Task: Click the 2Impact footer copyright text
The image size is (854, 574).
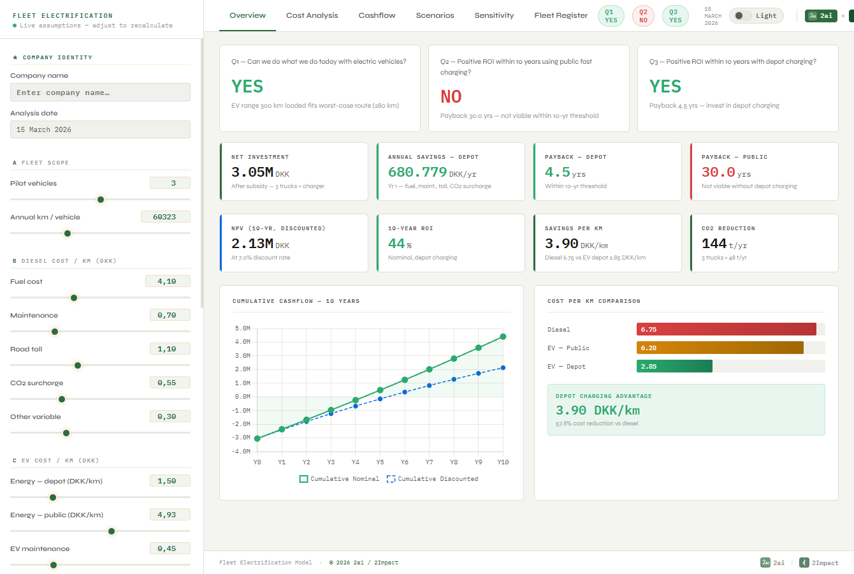Action: 364,563
